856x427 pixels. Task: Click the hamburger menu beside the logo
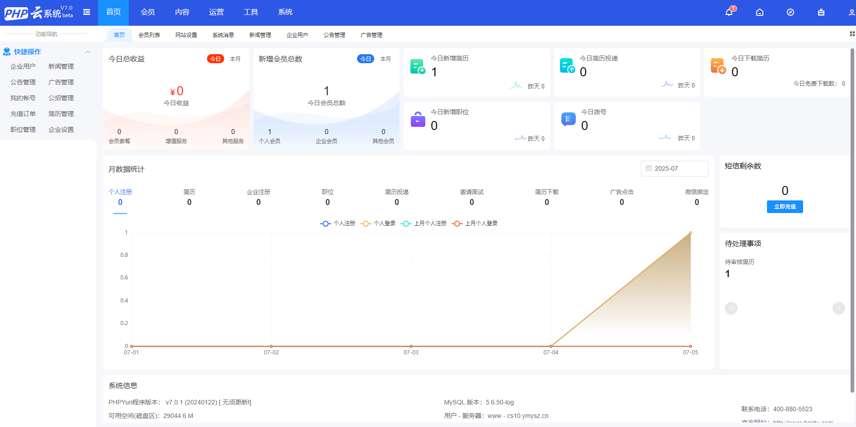click(x=87, y=12)
